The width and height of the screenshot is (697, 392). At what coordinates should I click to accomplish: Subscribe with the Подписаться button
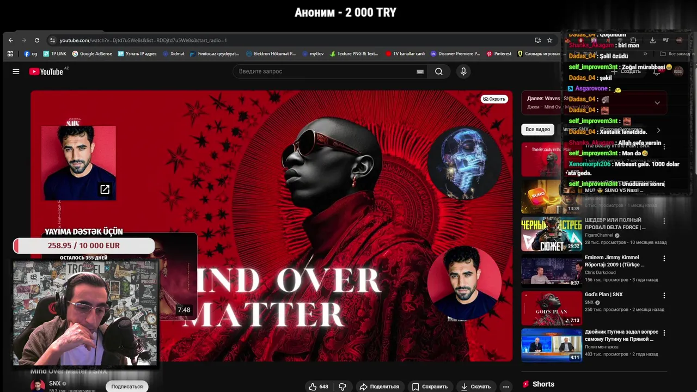coord(127,387)
